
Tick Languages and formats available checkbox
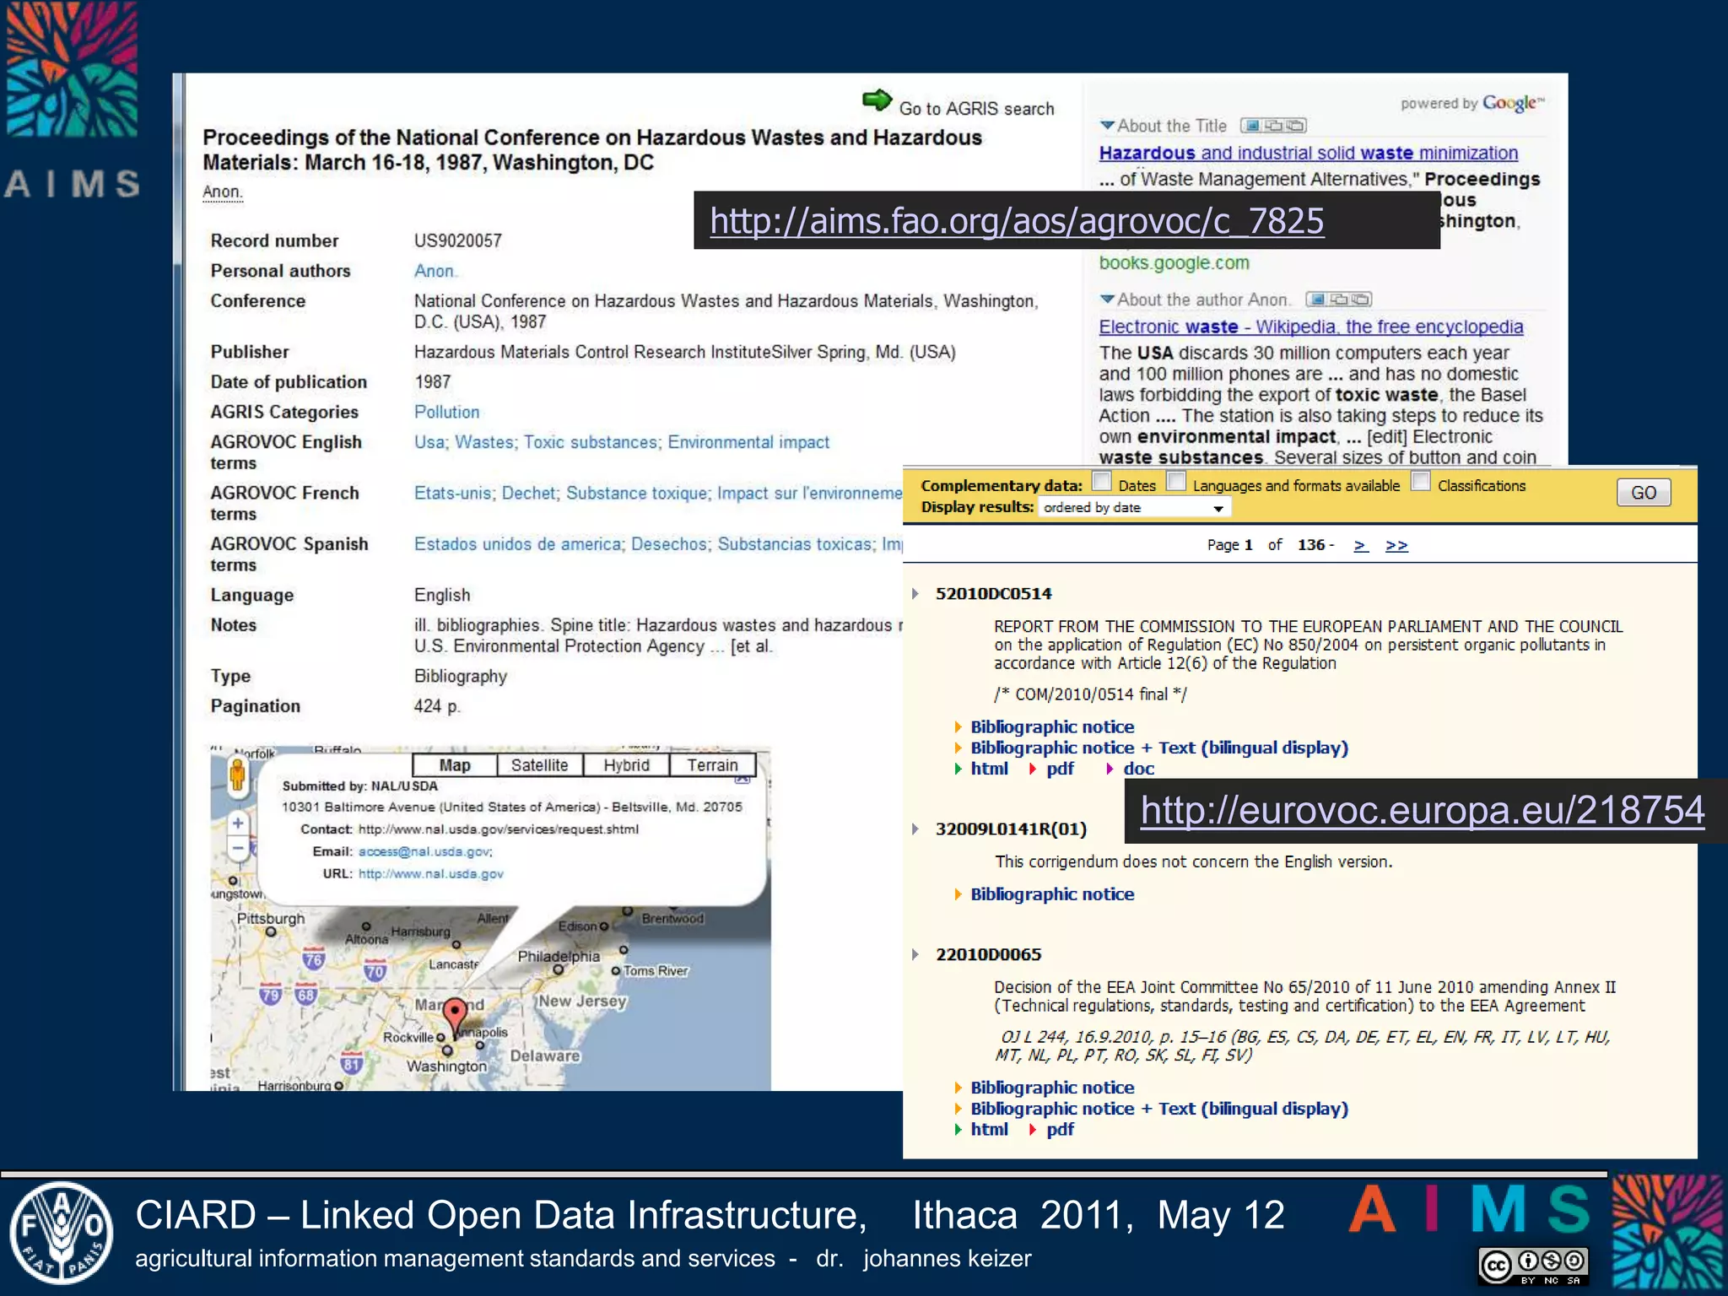click(1175, 481)
